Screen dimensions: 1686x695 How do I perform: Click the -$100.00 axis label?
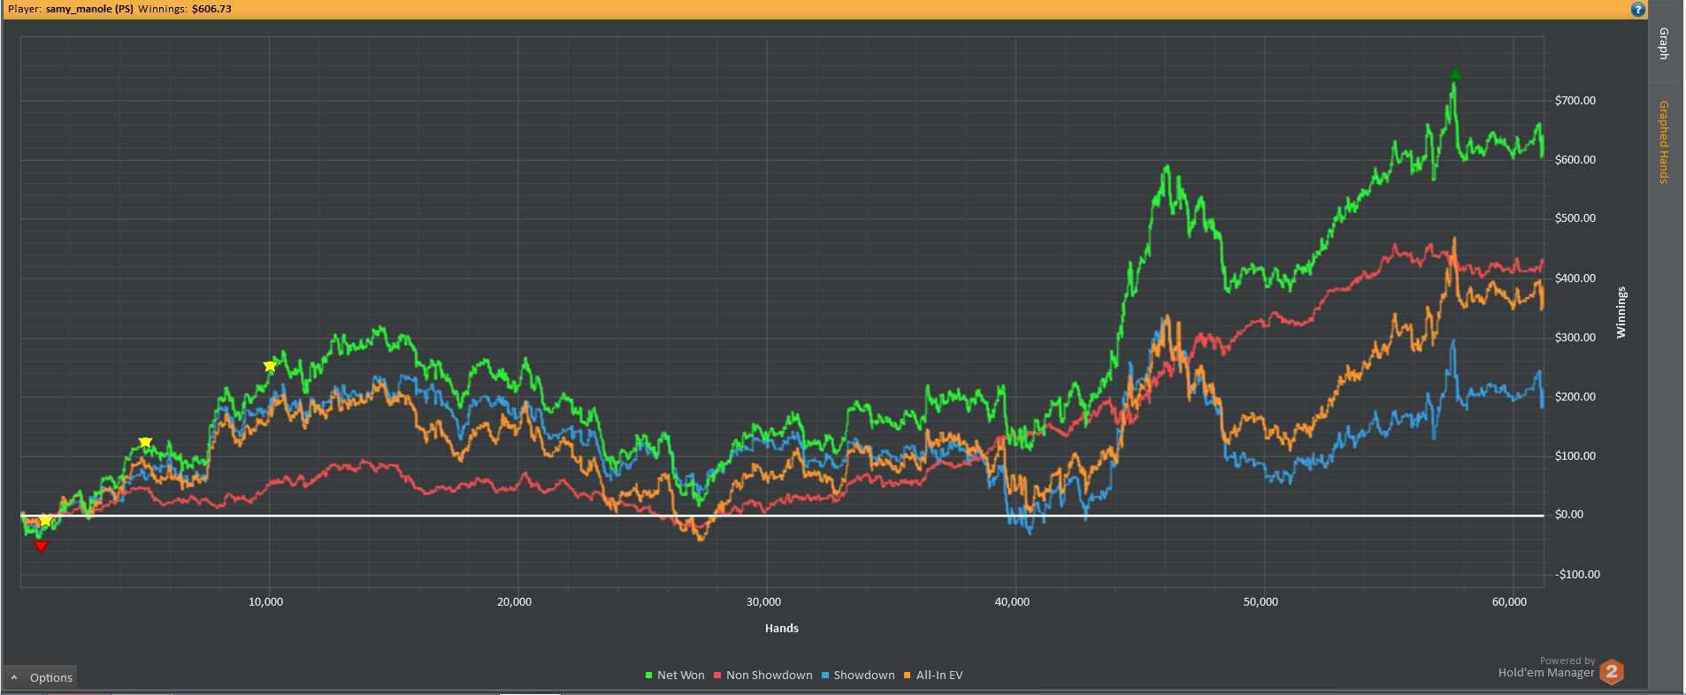[1577, 575]
